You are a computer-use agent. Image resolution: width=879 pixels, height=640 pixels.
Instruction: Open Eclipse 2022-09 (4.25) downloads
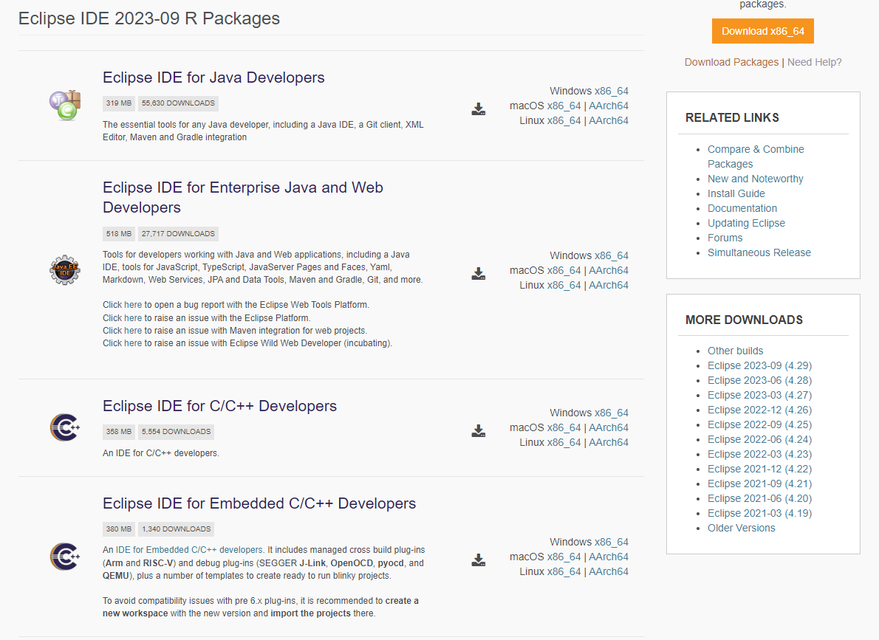(x=759, y=424)
